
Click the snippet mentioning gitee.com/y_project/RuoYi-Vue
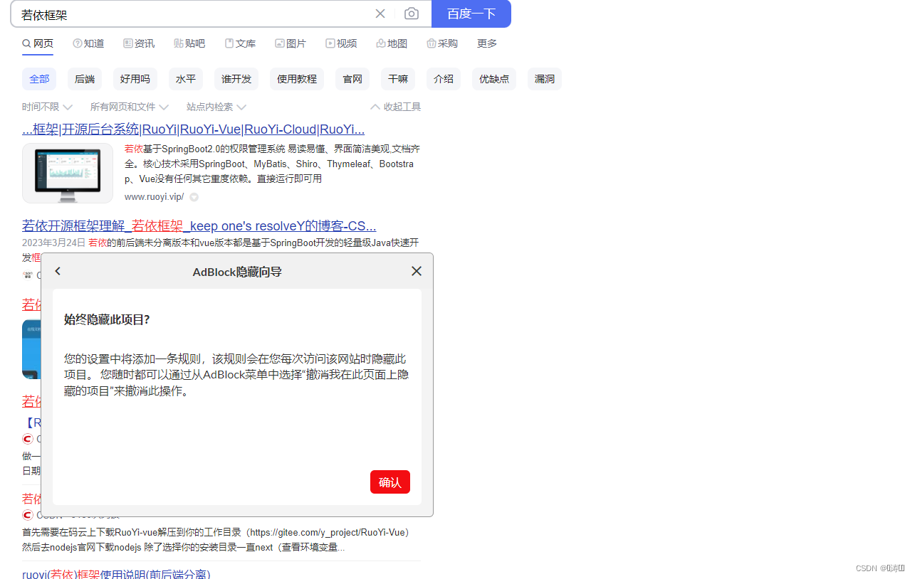pos(216,540)
